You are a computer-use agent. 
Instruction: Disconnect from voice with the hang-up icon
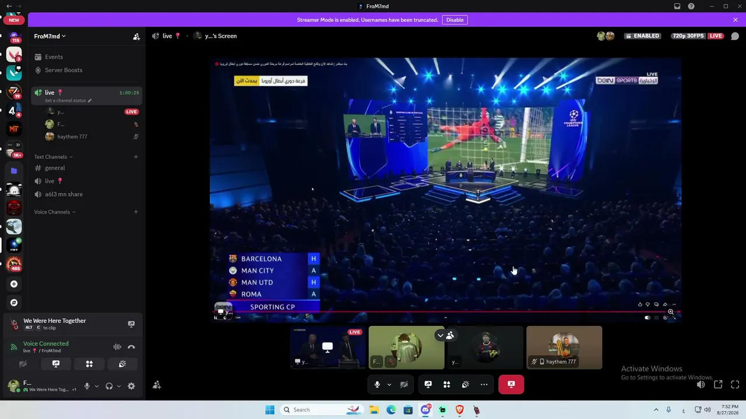131,347
